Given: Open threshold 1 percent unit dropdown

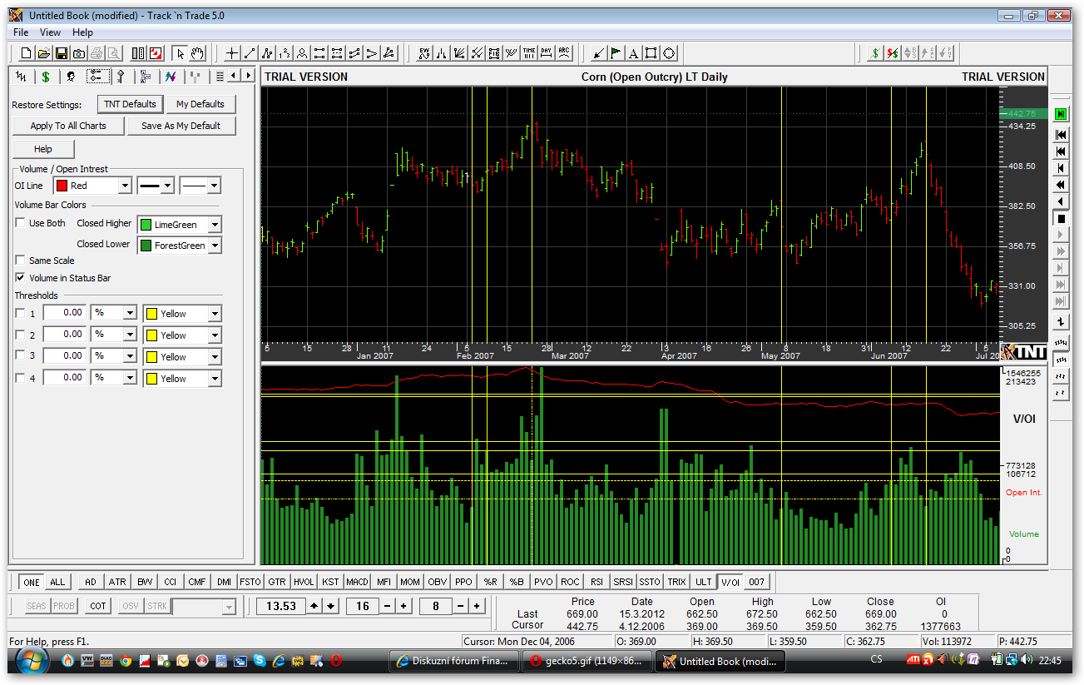Looking at the screenshot, I should 129,313.
